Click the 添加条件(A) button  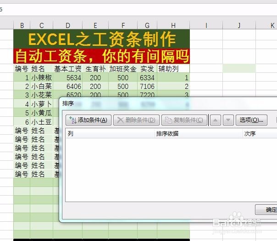coord(89,120)
